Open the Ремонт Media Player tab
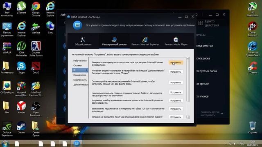 (176, 41)
